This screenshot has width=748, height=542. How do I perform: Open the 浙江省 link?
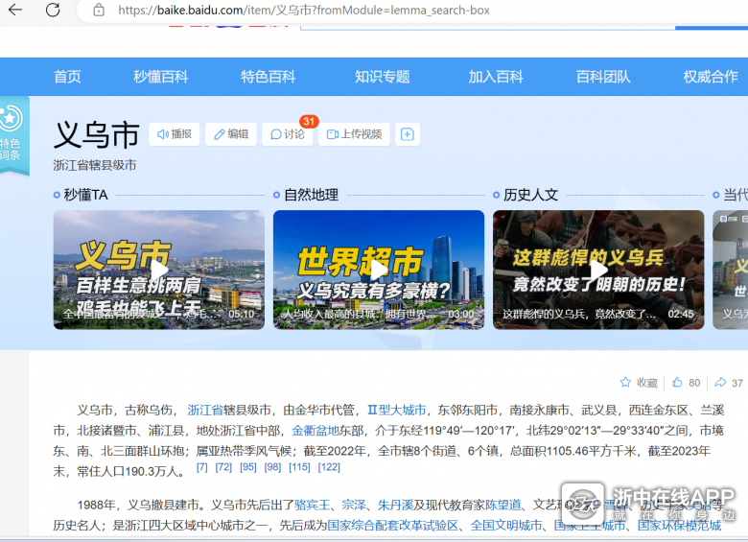coord(205,410)
